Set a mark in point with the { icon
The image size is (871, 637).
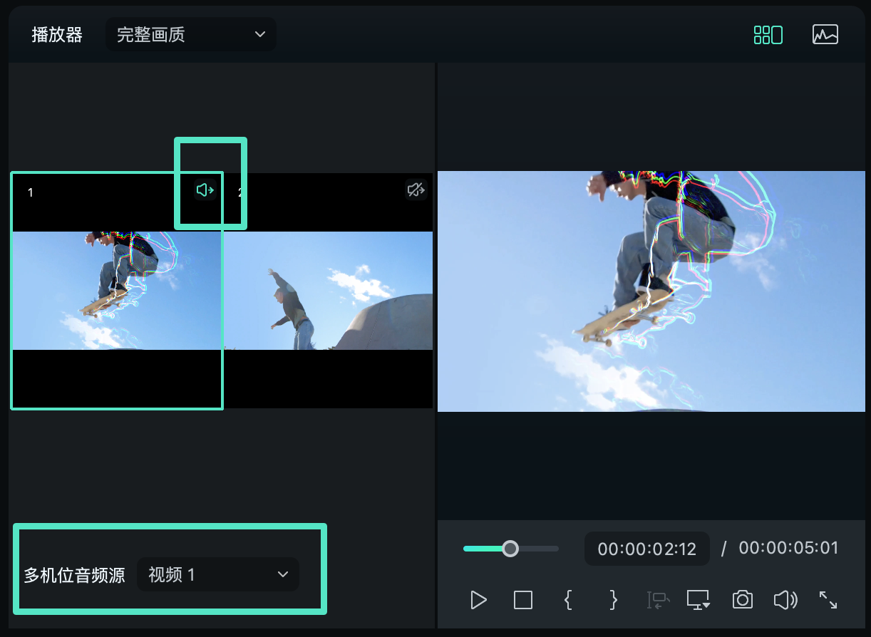click(x=567, y=600)
